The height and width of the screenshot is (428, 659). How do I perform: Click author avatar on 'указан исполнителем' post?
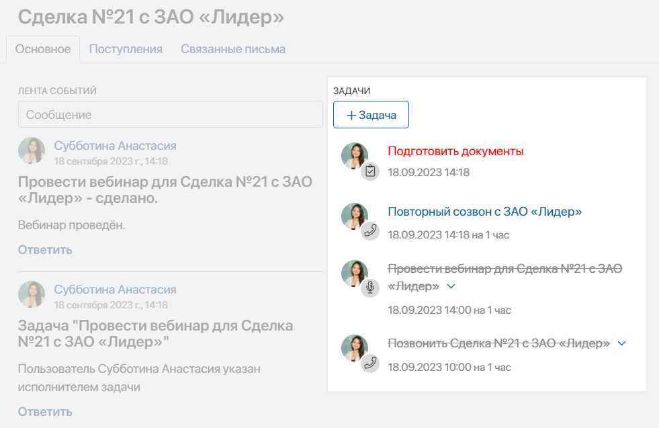pyautogui.click(x=32, y=294)
